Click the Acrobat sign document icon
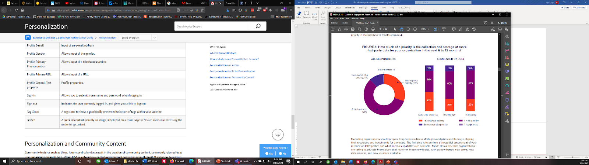The height and width of the screenshot is (165, 589). 467,29
